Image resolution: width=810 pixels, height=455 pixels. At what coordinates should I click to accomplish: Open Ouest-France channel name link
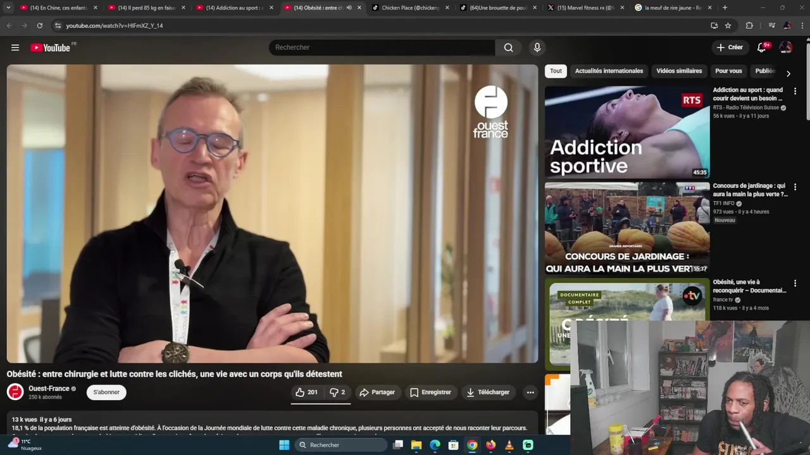click(x=49, y=389)
